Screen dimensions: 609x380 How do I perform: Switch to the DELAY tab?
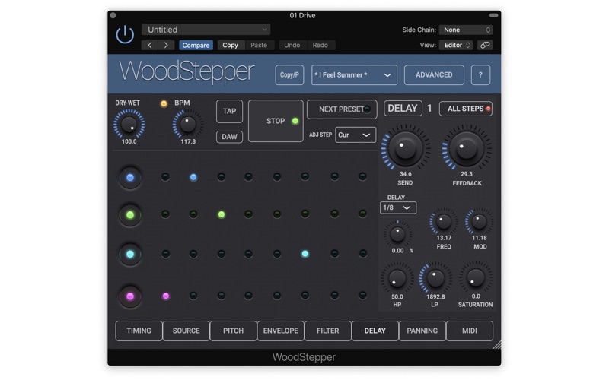(375, 331)
